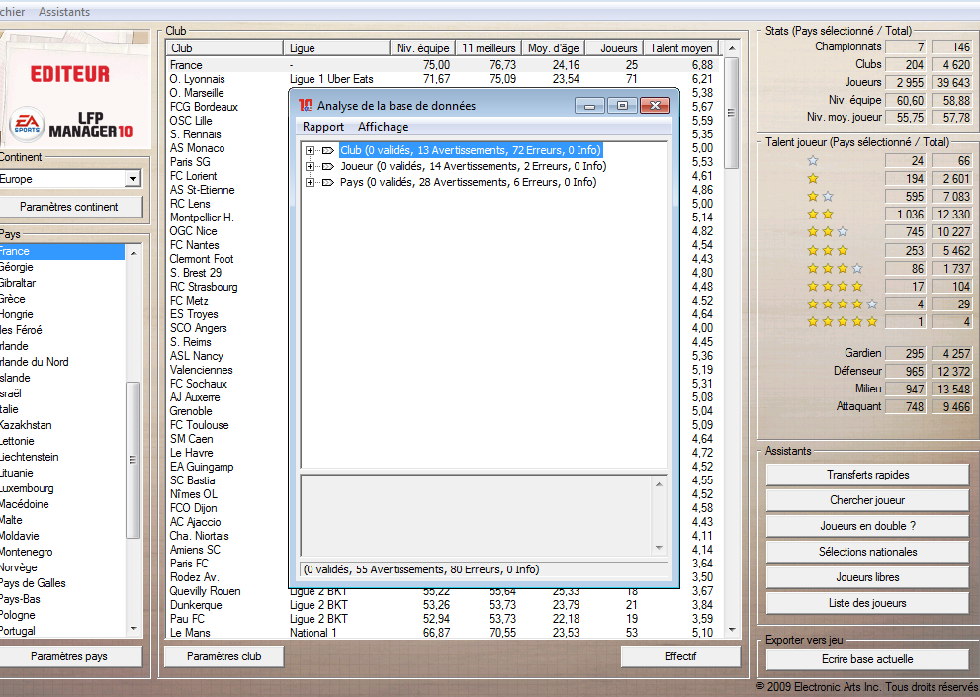
Task: Click the club table scrollbar thumb
Action: (x=731, y=113)
